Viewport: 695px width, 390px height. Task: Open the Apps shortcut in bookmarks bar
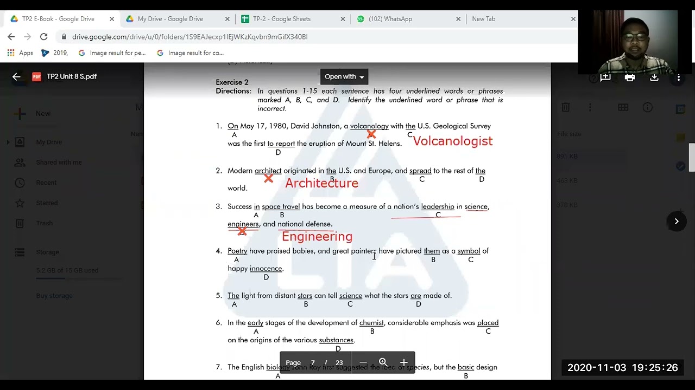pyautogui.click(x=20, y=53)
